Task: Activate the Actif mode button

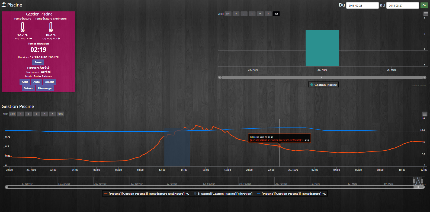Action: pos(25,82)
